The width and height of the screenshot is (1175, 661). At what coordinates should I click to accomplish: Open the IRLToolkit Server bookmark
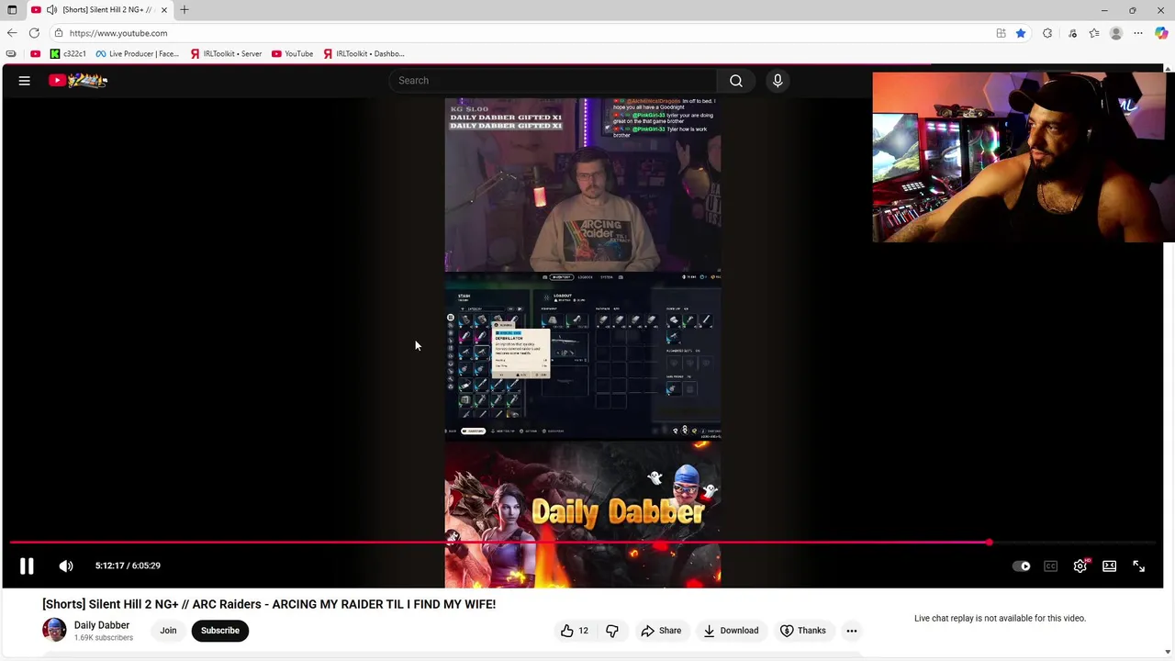click(x=226, y=54)
